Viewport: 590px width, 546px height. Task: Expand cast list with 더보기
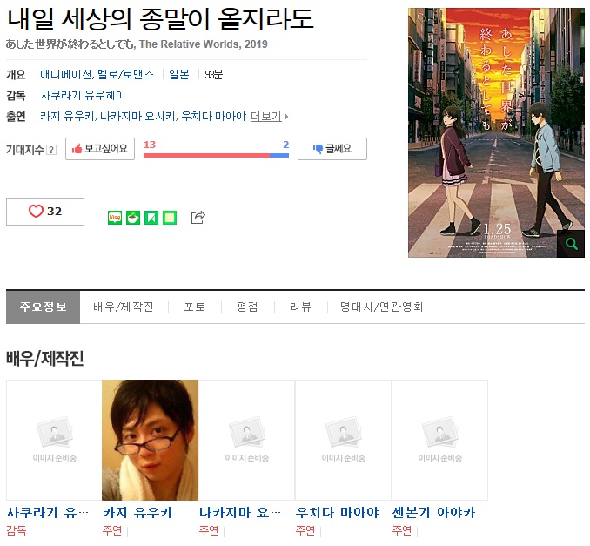point(269,117)
